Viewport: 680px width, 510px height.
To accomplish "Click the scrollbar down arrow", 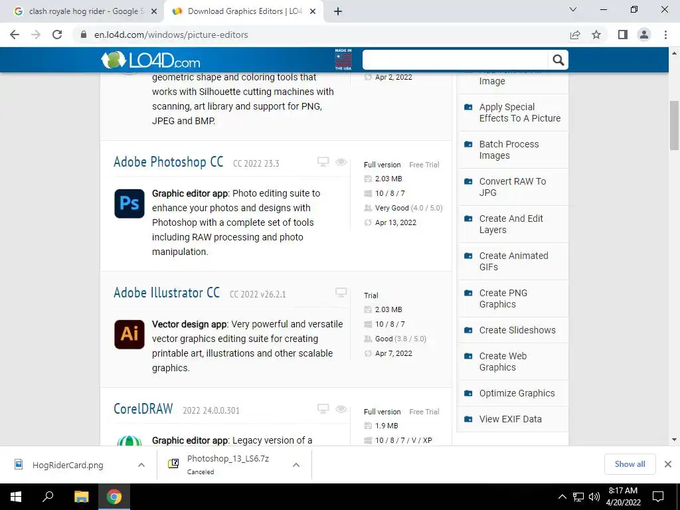I will [x=675, y=440].
